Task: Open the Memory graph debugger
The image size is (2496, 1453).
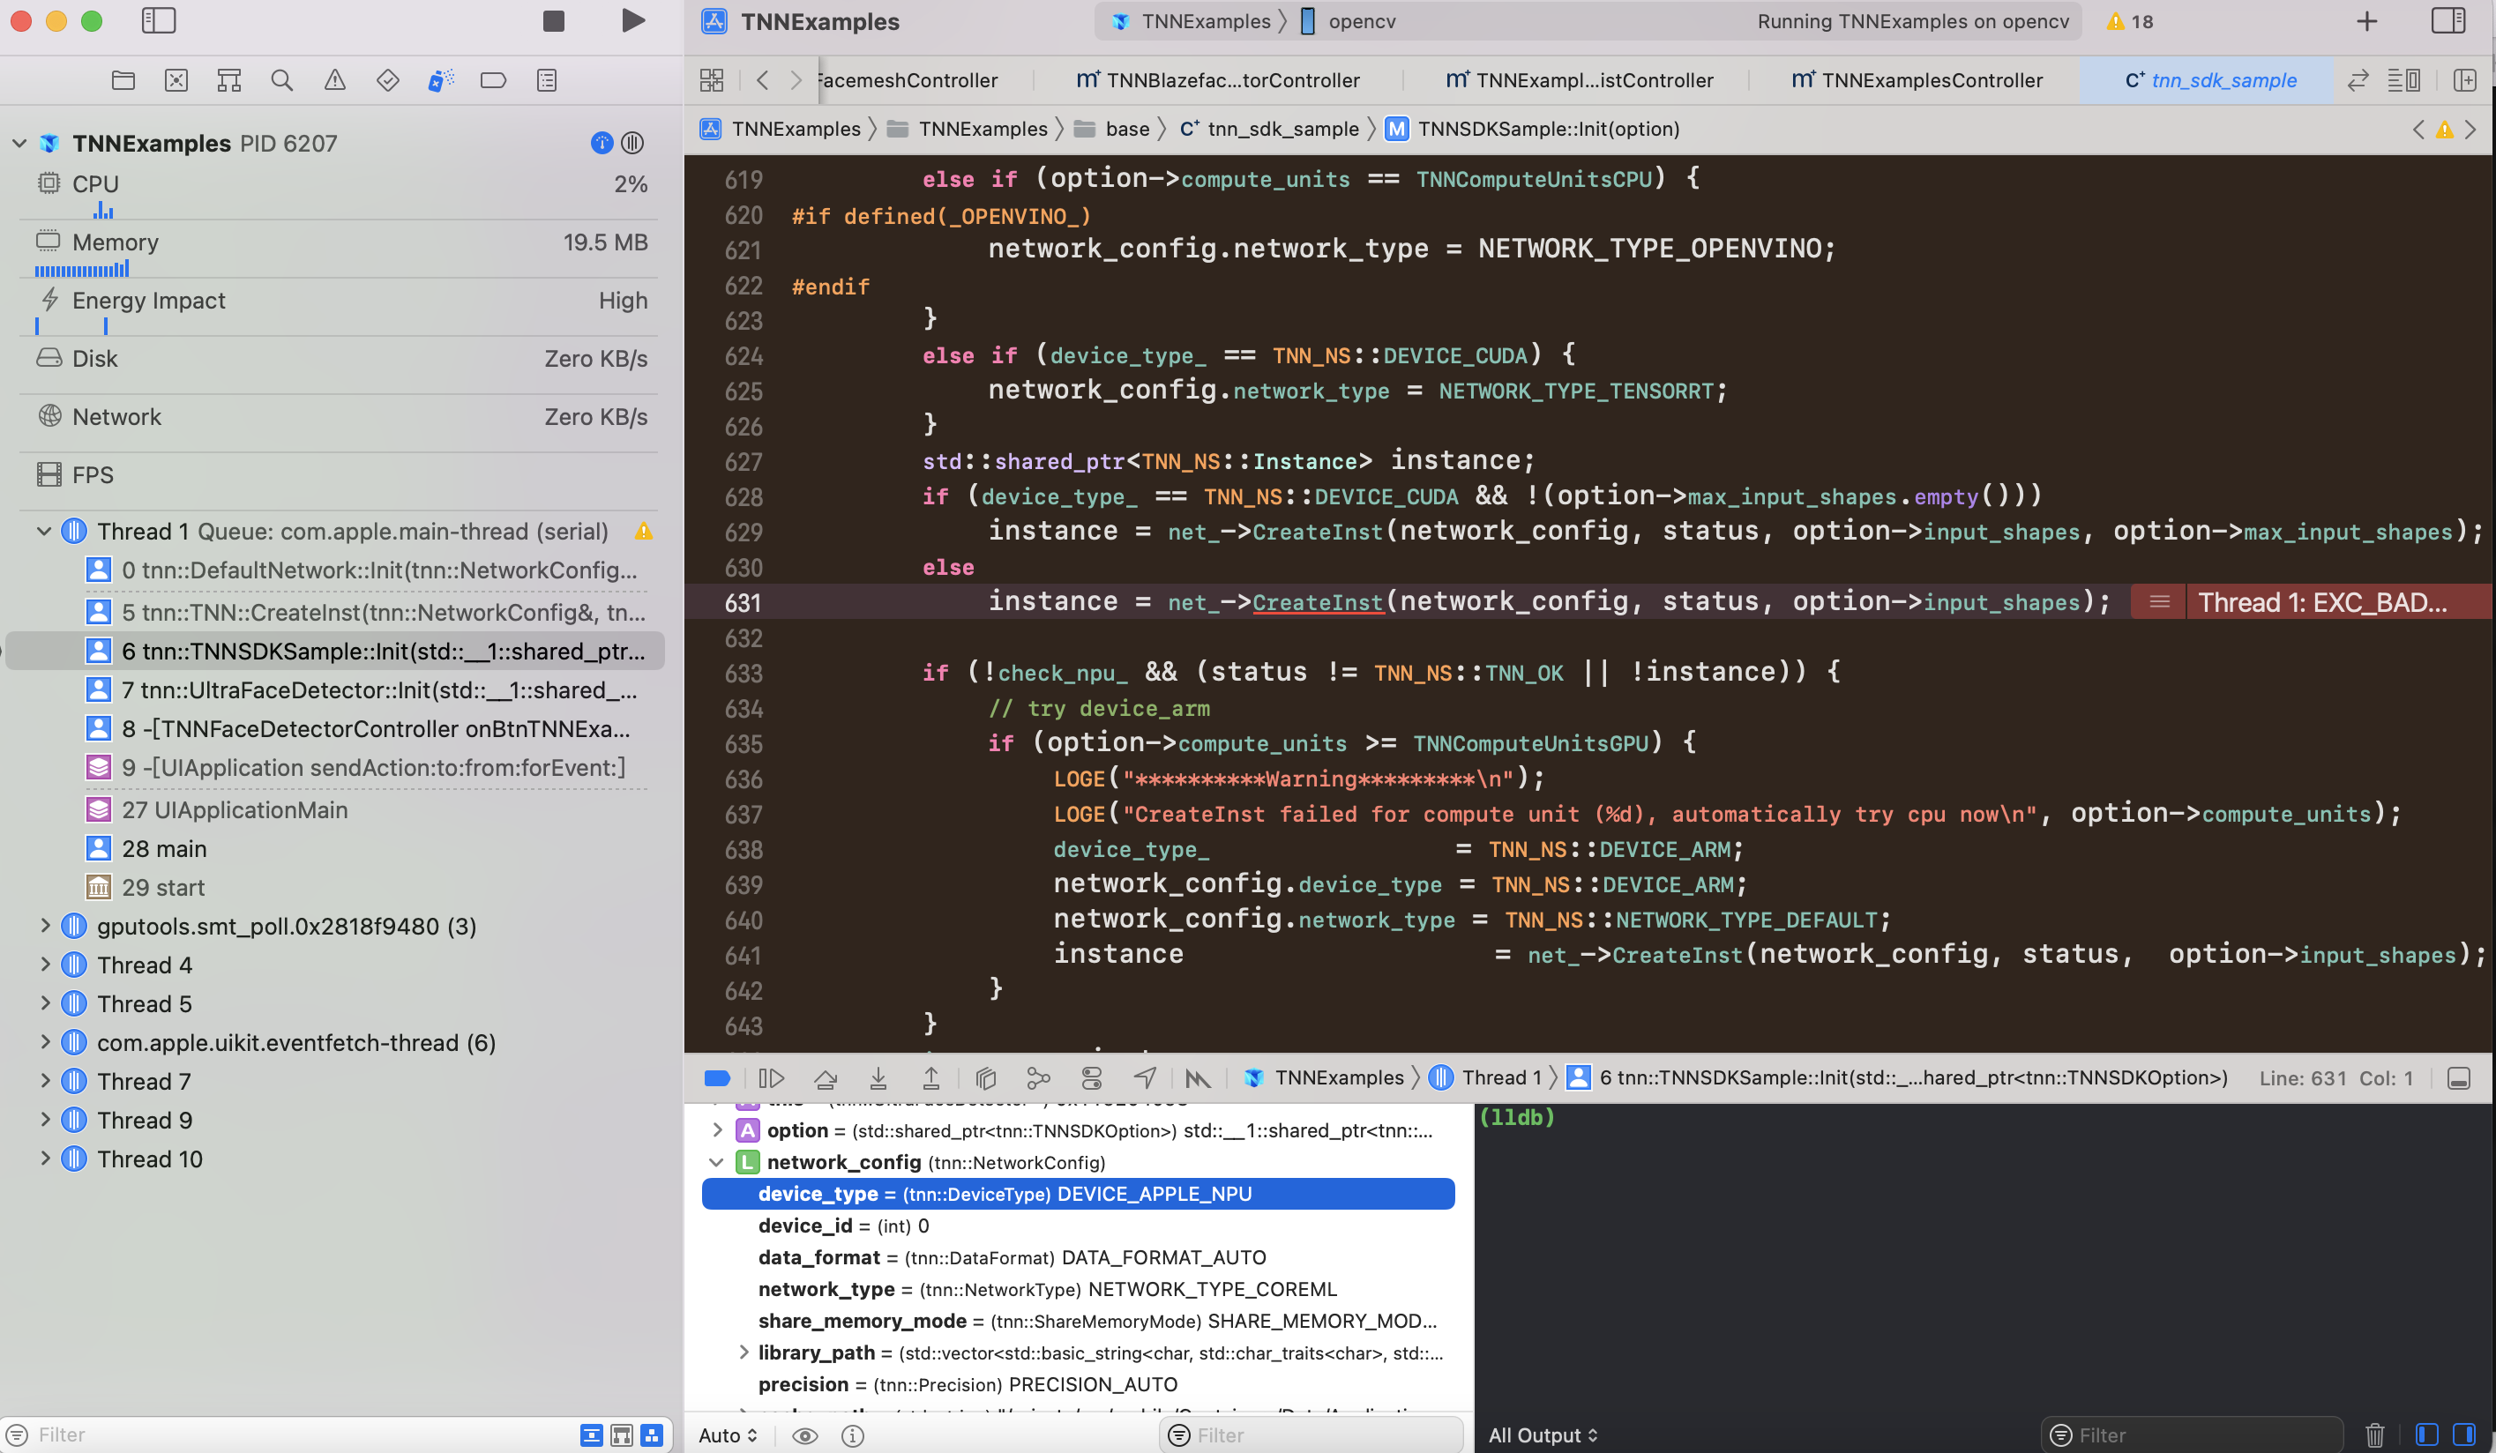Action: coord(1039,1077)
